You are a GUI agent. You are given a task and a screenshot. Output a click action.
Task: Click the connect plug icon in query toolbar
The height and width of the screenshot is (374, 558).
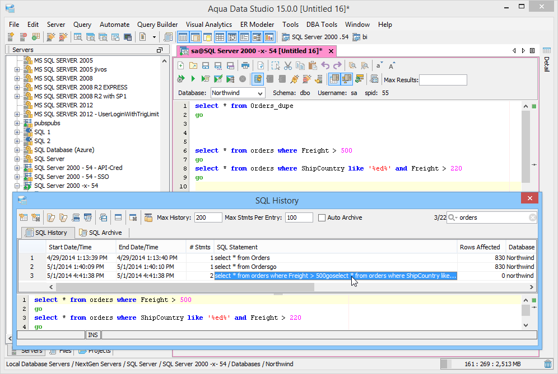coord(294,79)
